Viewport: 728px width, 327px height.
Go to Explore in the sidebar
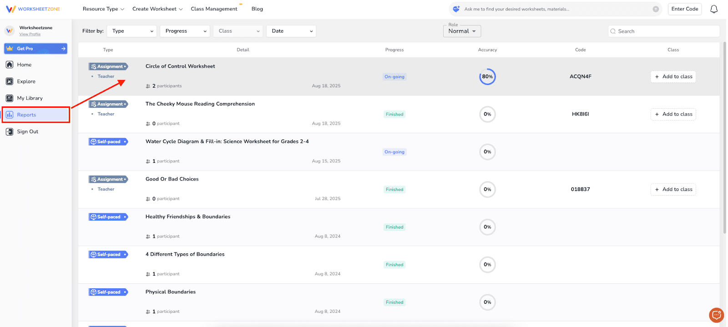click(x=26, y=81)
